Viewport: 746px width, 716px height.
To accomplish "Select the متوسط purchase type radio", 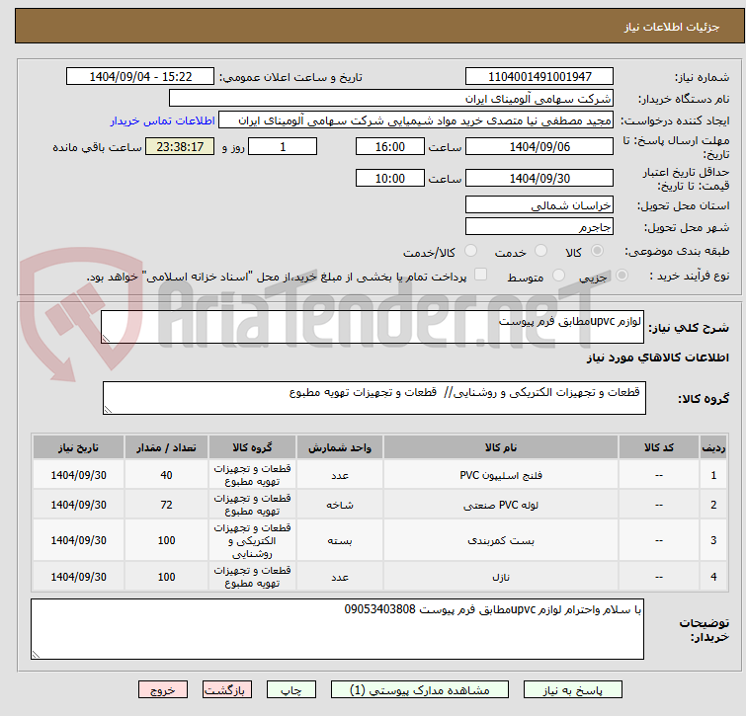I will (558, 276).
